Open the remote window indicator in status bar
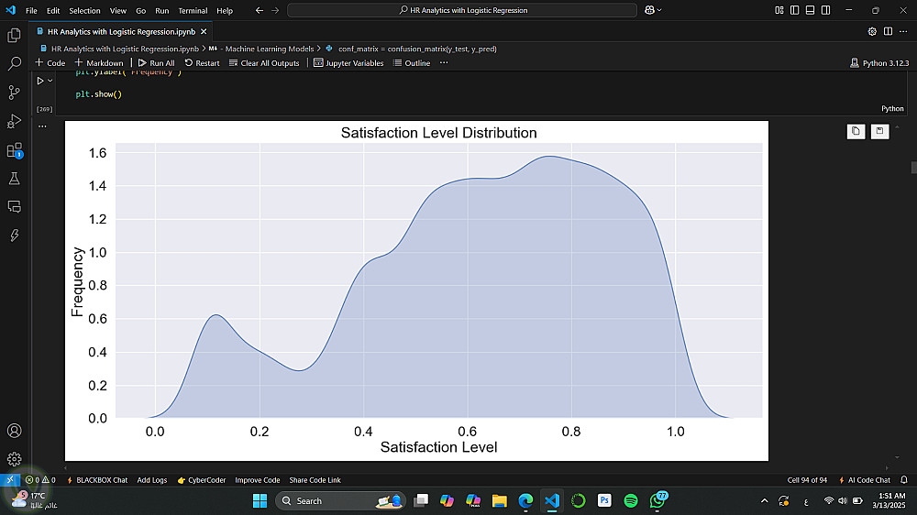This screenshot has height=515, width=917. [10, 480]
